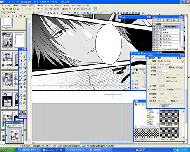Viewport: 190px width, 152px height.
Task: Open the フィルタ menu
Action: 66,5
